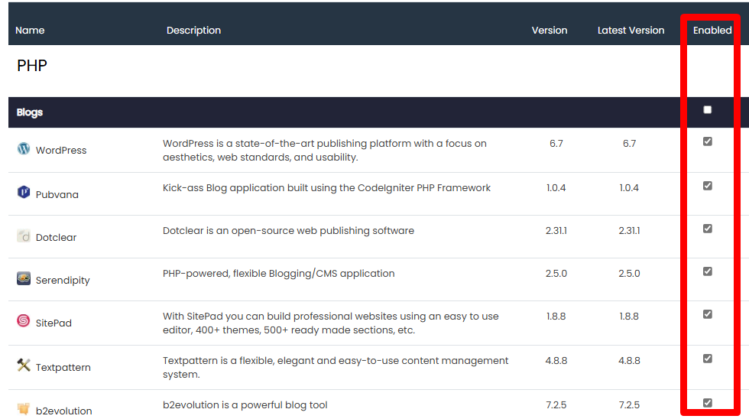Click the SitePad spiral icon

coord(24,320)
